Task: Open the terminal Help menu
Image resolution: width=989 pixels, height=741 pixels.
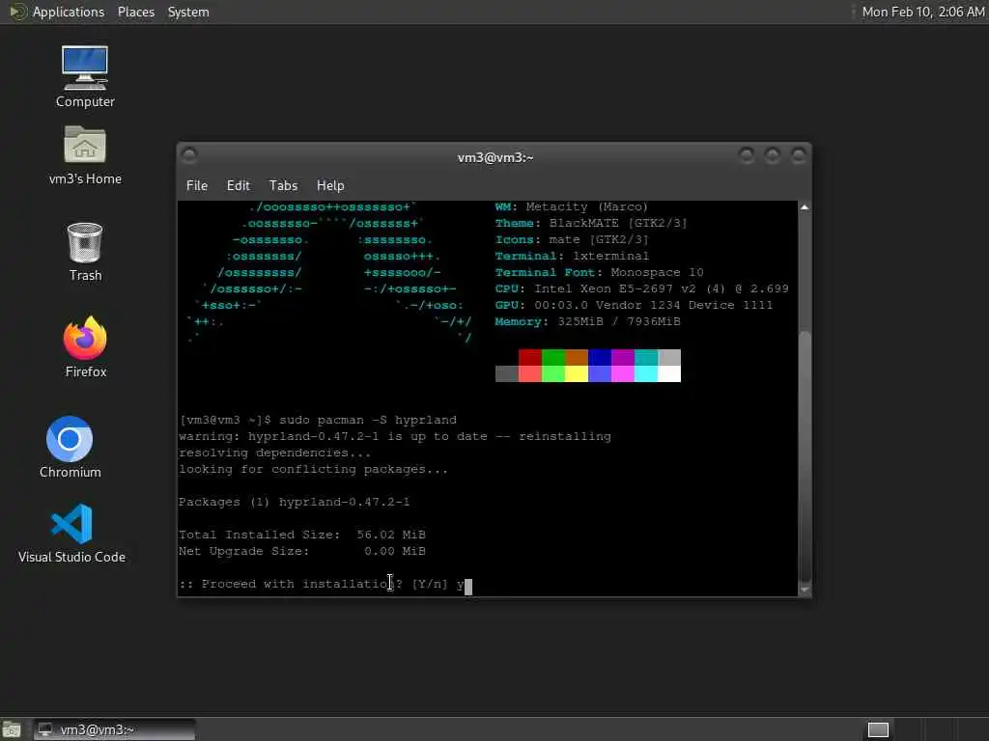Action: (330, 185)
